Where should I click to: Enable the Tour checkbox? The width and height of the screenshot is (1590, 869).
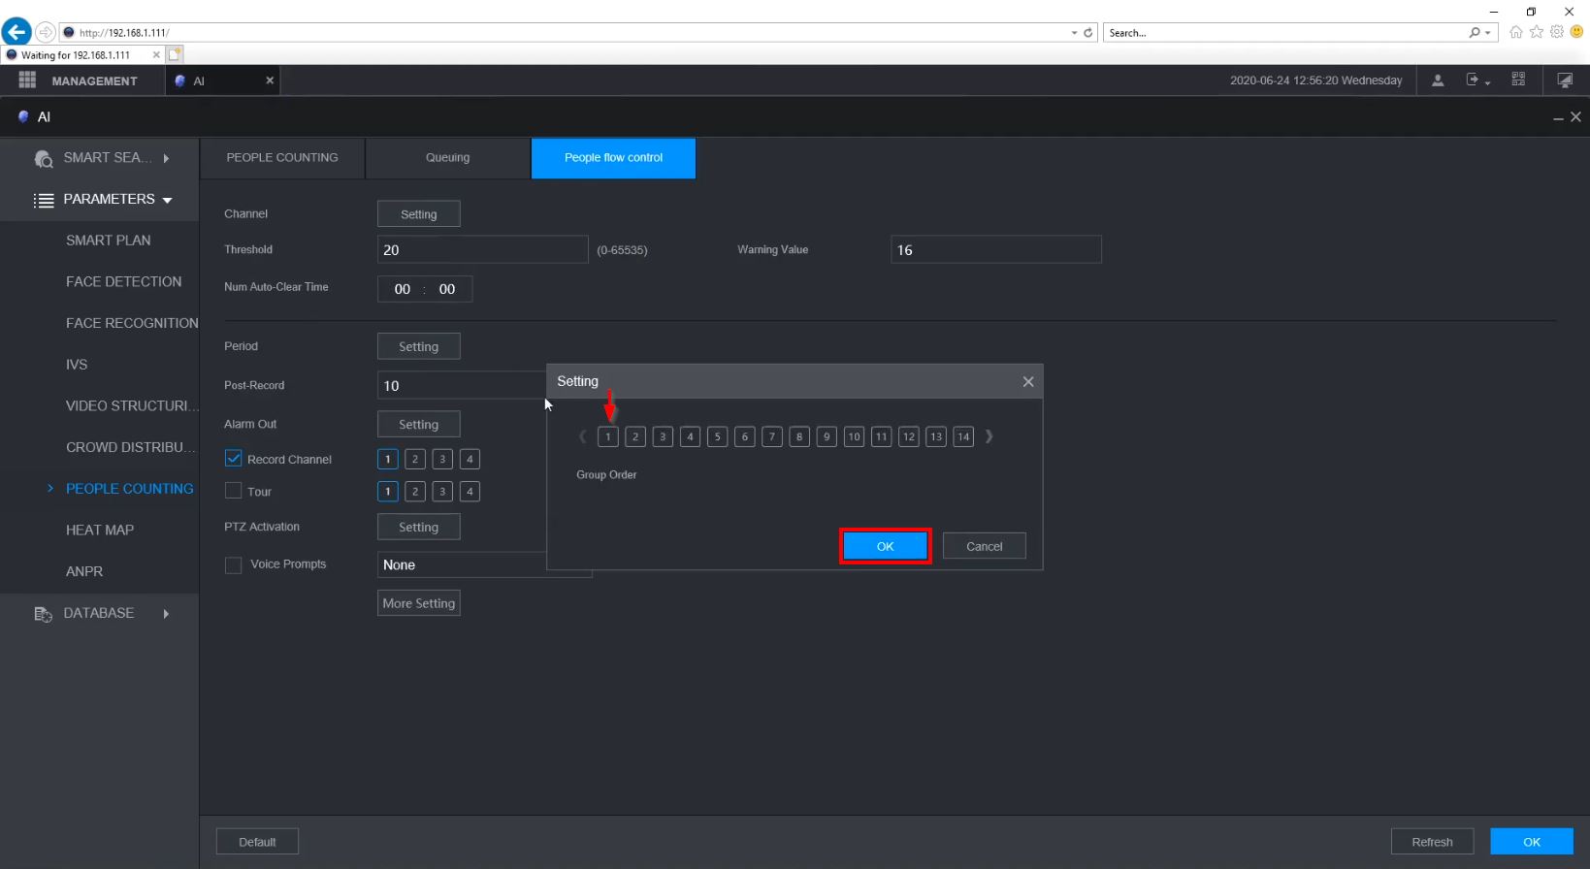pyautogui.click(x=234, y=491)
